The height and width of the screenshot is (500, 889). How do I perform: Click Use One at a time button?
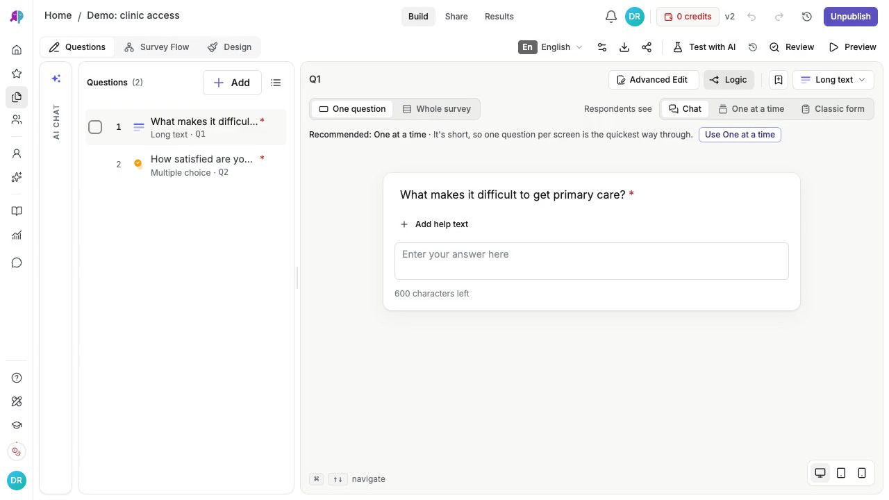740,135
